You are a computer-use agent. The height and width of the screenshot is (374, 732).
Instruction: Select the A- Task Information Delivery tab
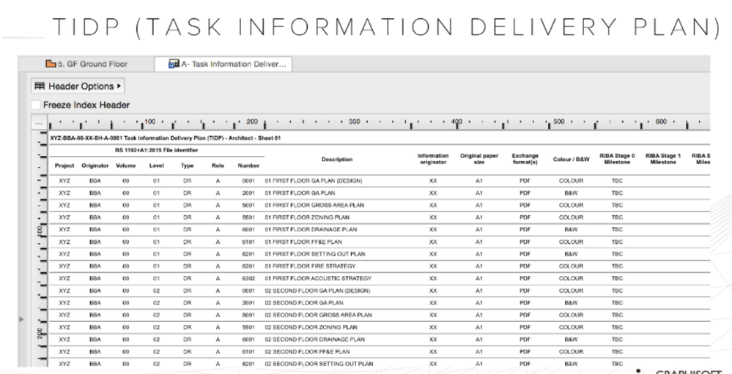coord(223,64)
